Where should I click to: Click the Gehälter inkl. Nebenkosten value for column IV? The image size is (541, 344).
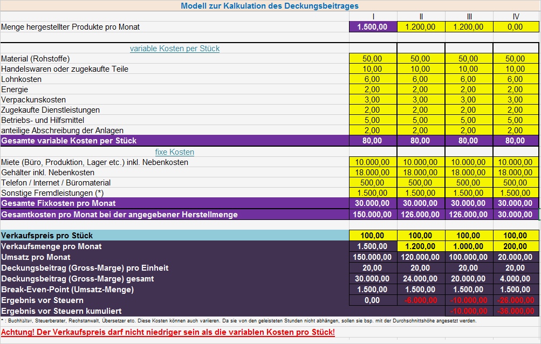[516, 171]
